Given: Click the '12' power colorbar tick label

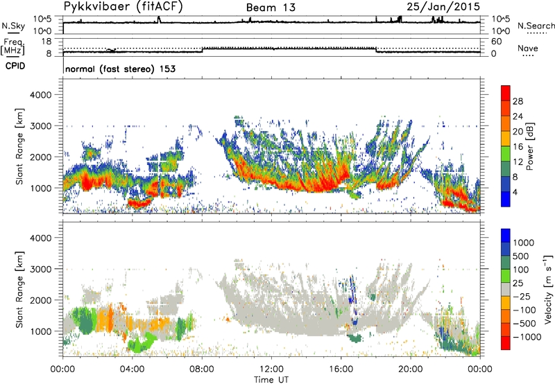Looking at the screenshot, I should pos(518,162).
